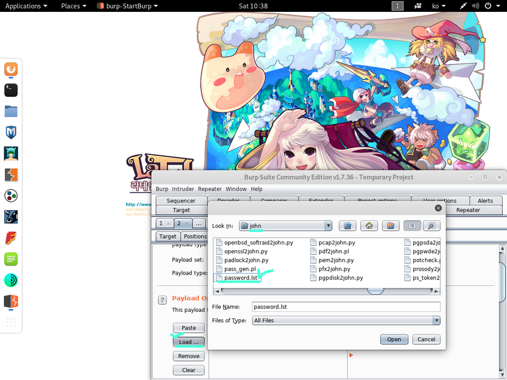507x380 pixels.
Task: Open ko input language dropdown
Action: point(438,6)
